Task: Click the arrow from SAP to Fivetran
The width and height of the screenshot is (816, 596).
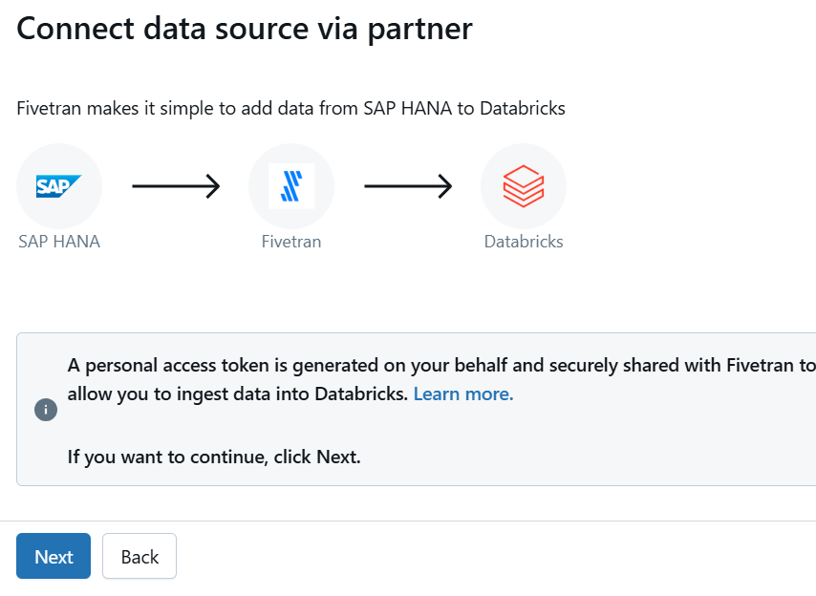Action: (x=176, y=186)
